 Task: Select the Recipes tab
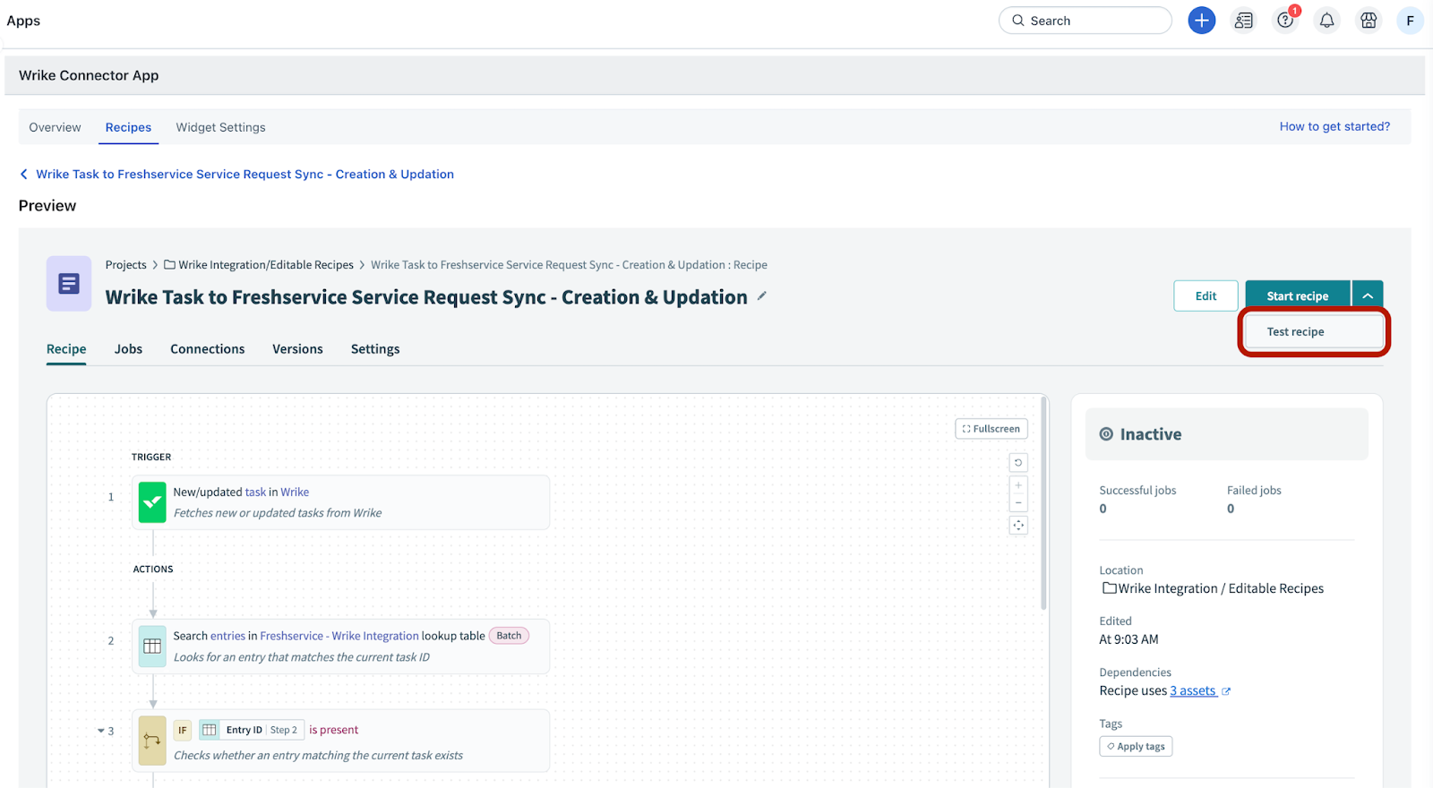[x=128, y=127]
